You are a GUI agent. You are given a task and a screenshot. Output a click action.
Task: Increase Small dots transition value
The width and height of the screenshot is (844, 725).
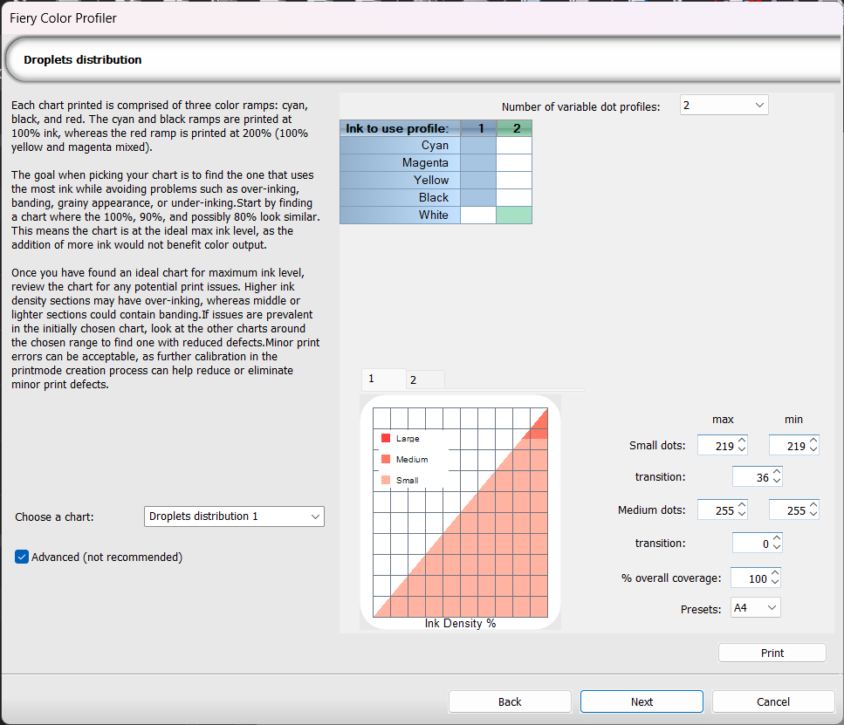[777, 472]
